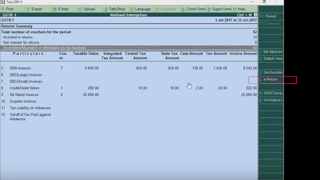
Task: Click the Stat Adjustment button
Action: pyautogui.click(x=271, y=52)
